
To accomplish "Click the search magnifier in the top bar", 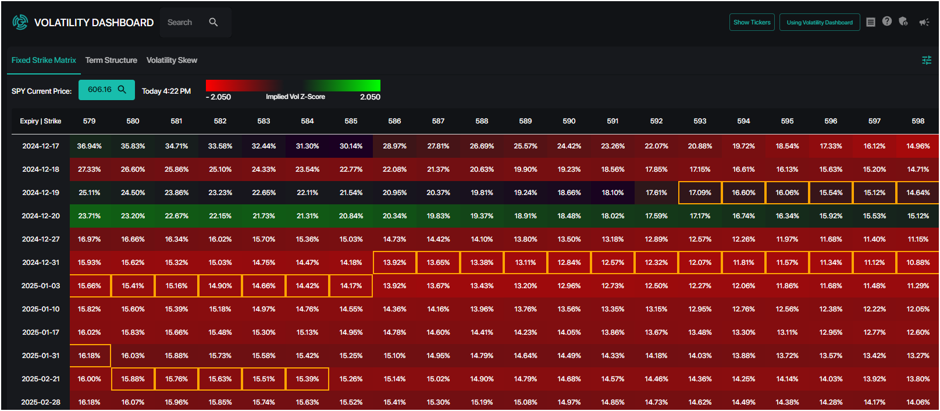I will (213, 22).
